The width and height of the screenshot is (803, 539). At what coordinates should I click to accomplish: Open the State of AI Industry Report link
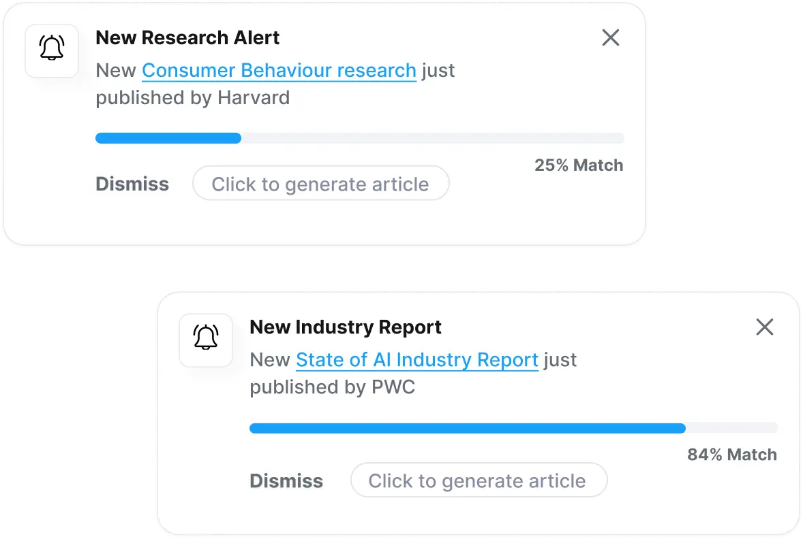click(416, 360)
